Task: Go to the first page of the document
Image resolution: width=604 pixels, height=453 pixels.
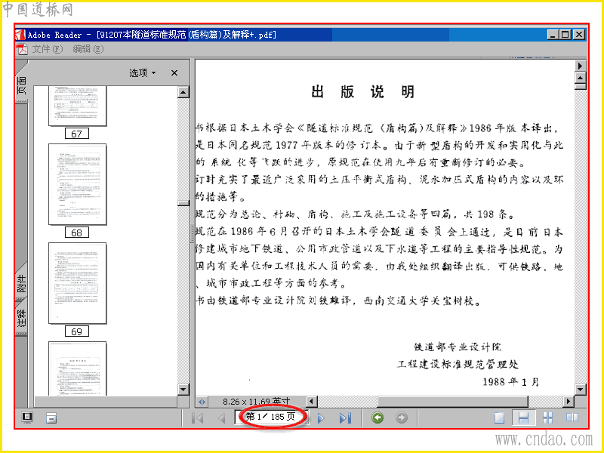Action: [x=198, y=418]
